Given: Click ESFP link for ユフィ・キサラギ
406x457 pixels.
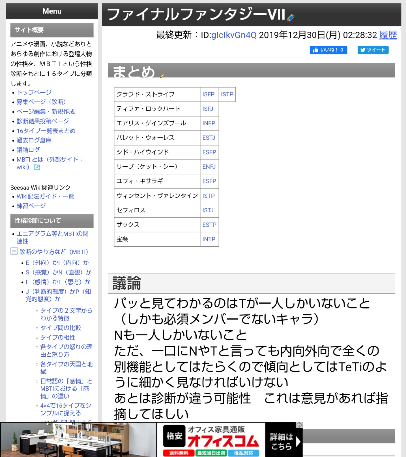Looking at the screenshot, I should pos(209,181).
